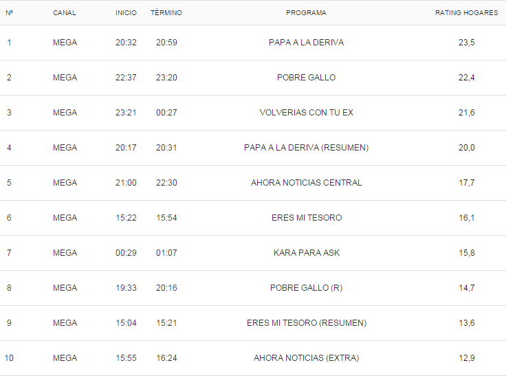506x376 pixels.
Task: Click KARA PARA ASK program name
Action: click(x=306, y=253)
